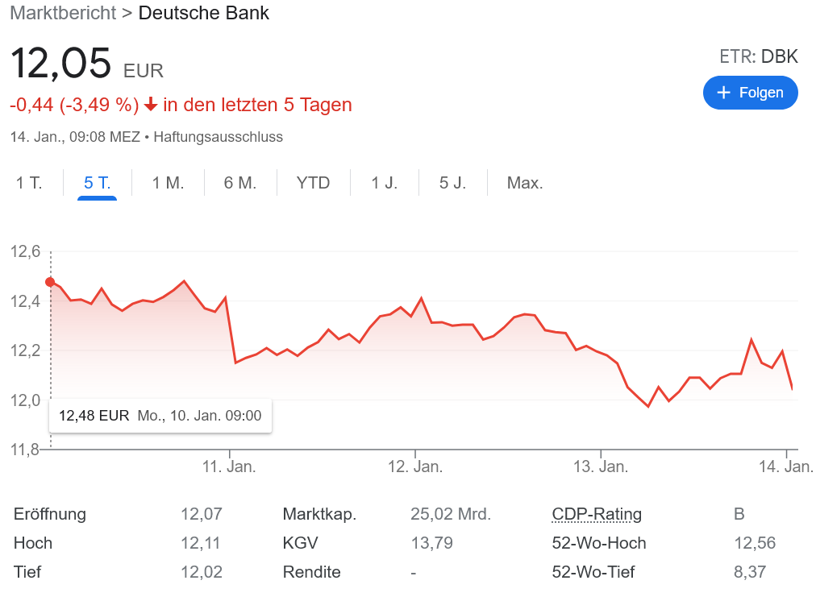Click the CDP-Rating label
816x597 pixels.
point(597,514)
